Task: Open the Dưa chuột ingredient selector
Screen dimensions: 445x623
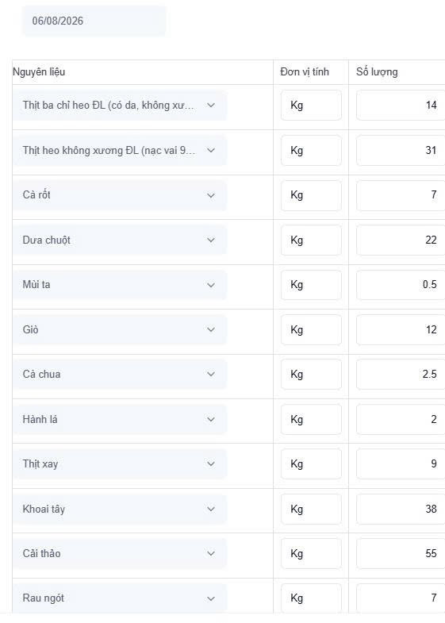Action: click(x=120, y=240)
